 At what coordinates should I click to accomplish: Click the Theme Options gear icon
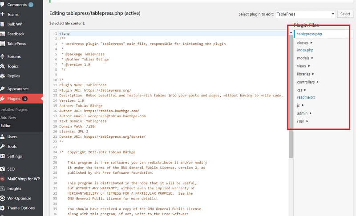coord(2,208)
